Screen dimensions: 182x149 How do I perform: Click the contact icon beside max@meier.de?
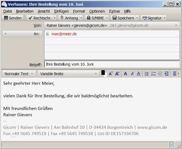(x=47, y=34)
